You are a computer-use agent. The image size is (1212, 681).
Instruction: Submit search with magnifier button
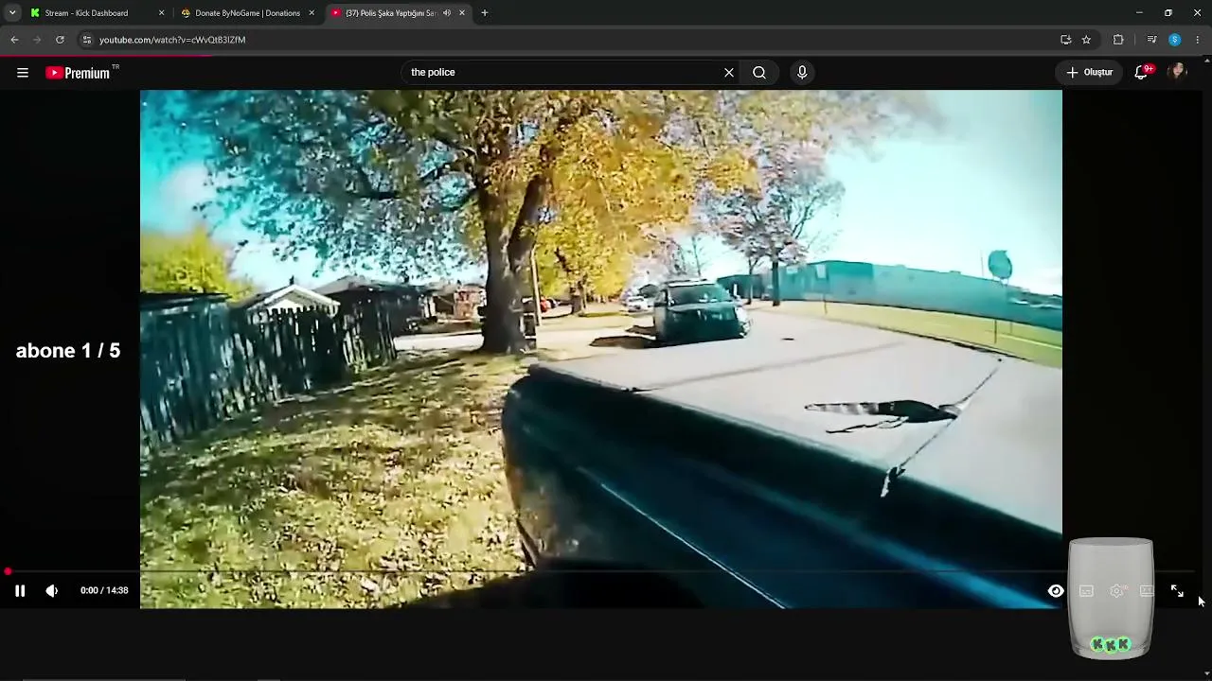(x=759, y=73)
